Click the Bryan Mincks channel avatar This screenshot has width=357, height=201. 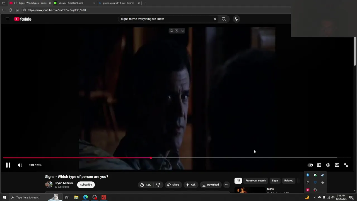(x=49, y=185)
